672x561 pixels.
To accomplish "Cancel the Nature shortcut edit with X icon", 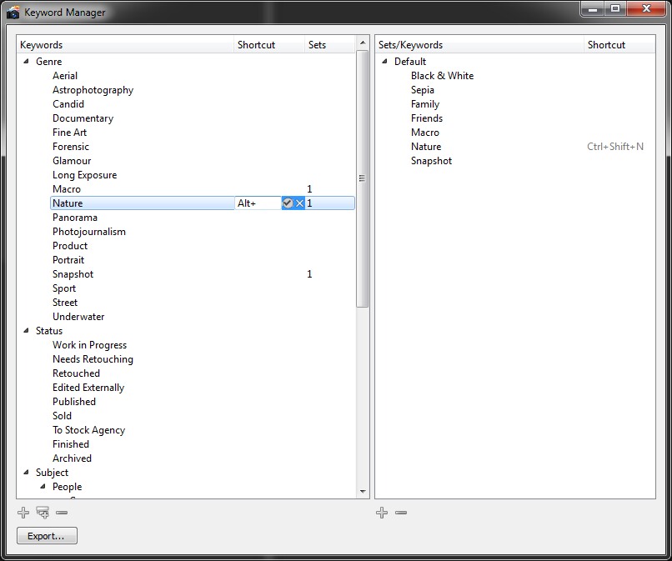I will 299,203.
